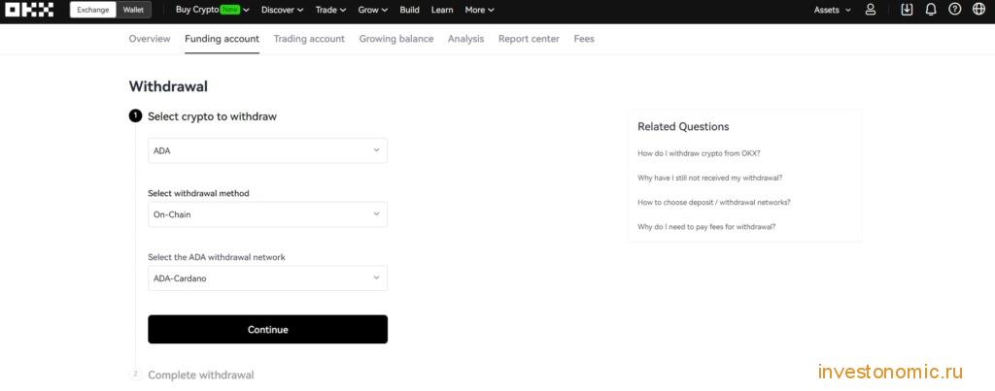Click the 'Withdrawal' page heading

pos(168,86)
